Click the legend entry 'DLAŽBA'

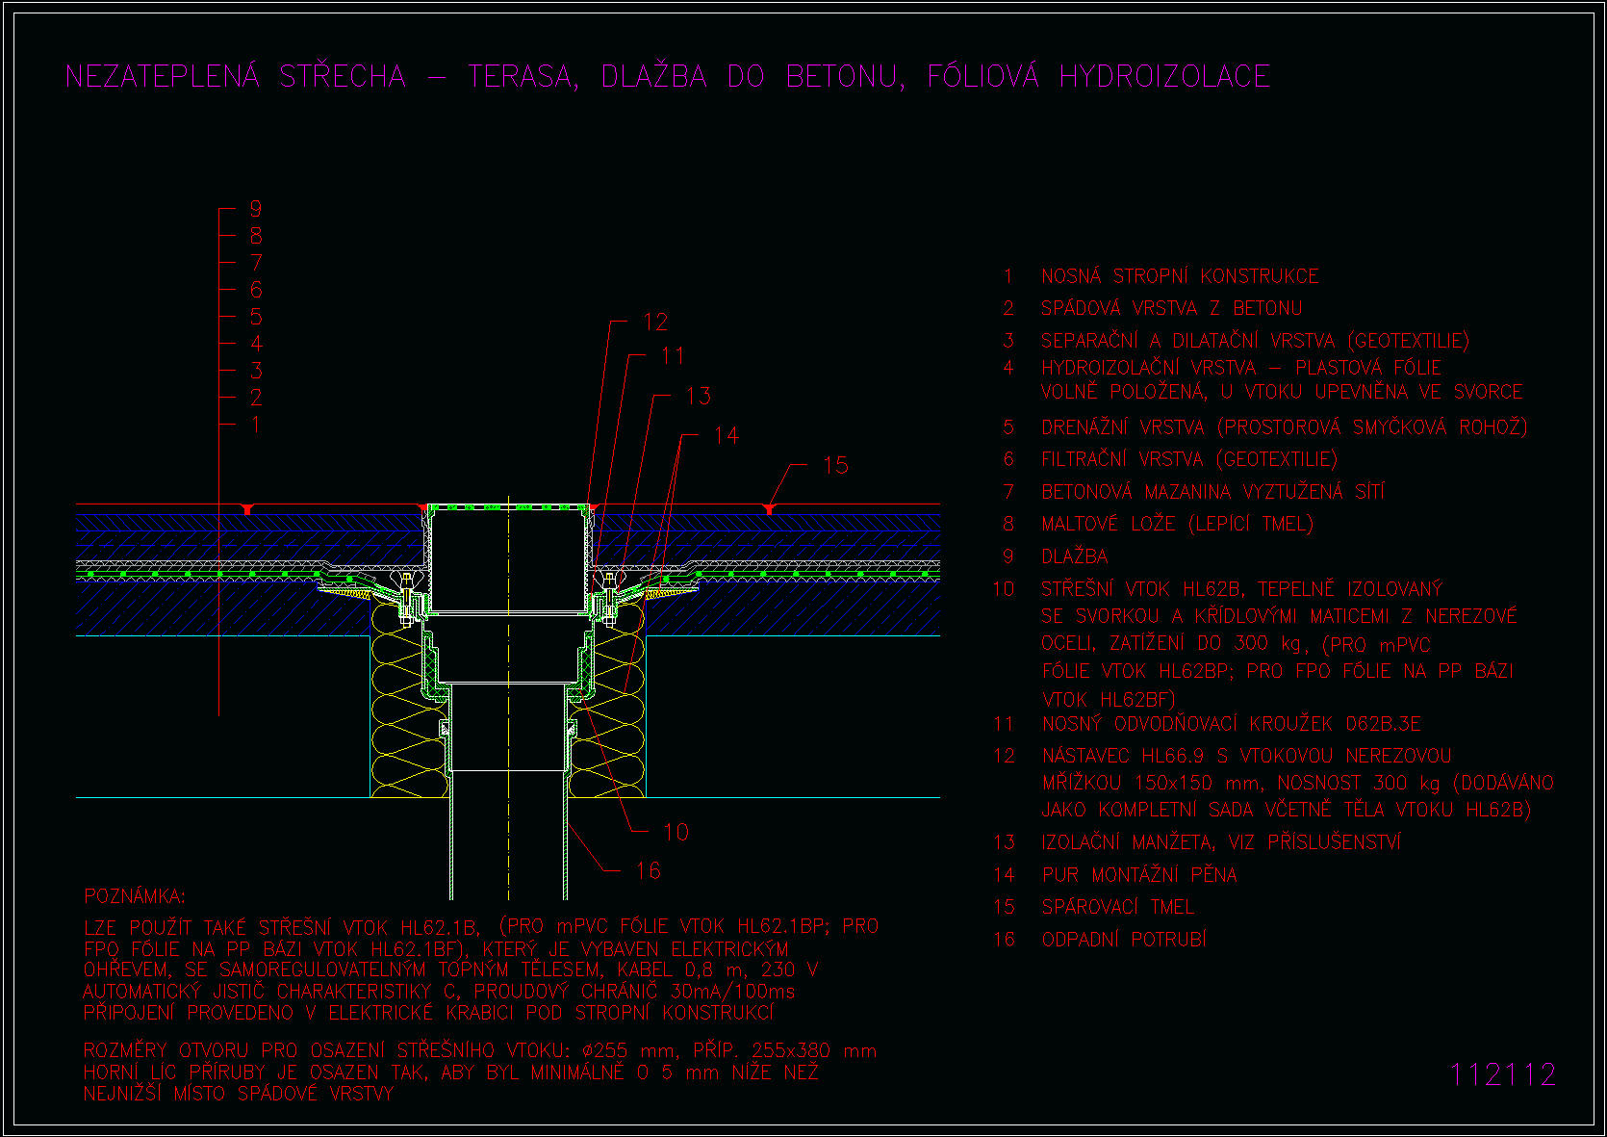pyautogui.click(x=1075, y=556)
